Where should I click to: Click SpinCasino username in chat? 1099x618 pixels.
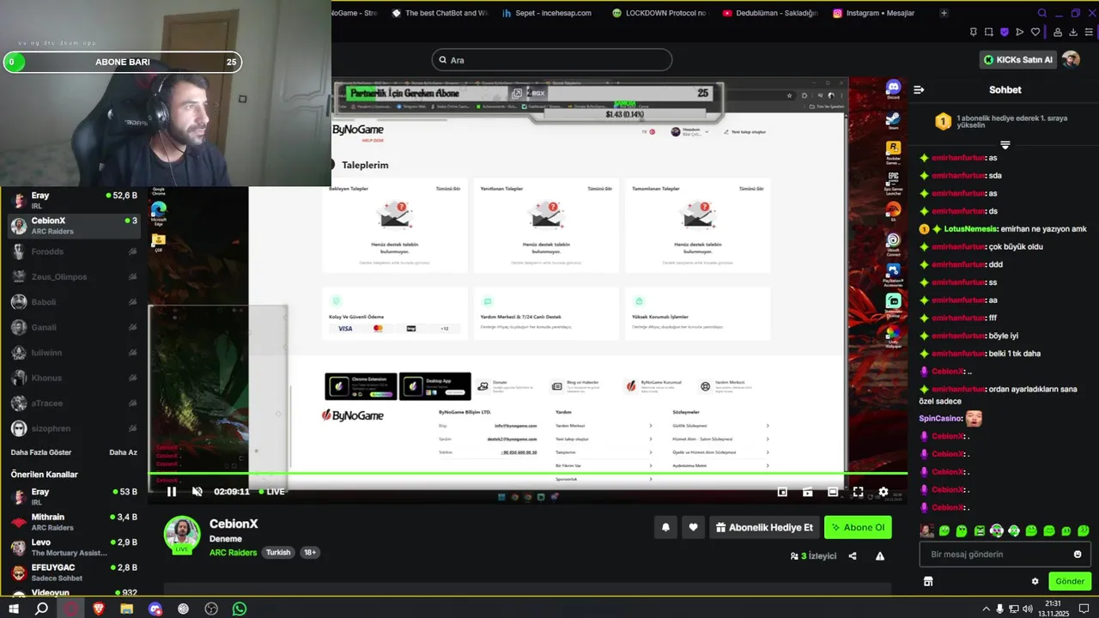click(x=940, y=419)
